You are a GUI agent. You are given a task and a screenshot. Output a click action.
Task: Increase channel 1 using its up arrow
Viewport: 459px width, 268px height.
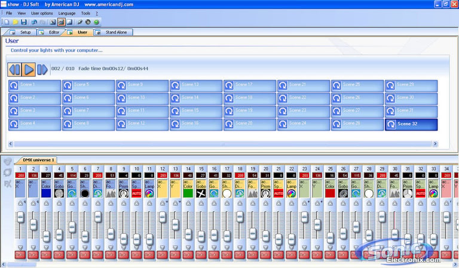click(20, 203)
